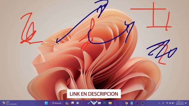The height and width of the screenshot is (106, 189).
Task: Open the Windows Start menu
Action: coord(46,103)
